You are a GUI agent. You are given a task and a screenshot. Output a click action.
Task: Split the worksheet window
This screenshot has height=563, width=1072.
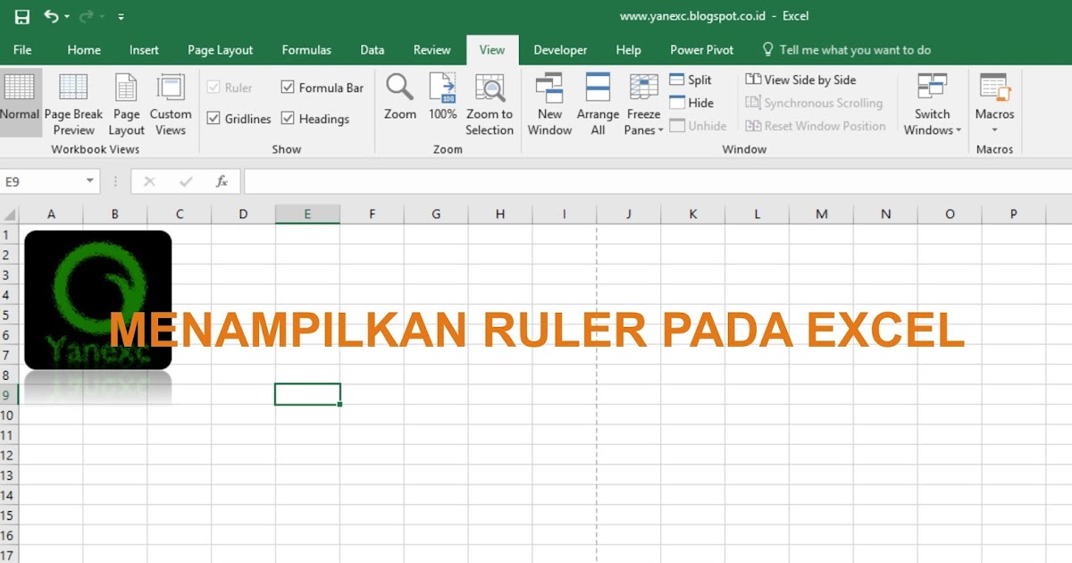click(691, 80)
